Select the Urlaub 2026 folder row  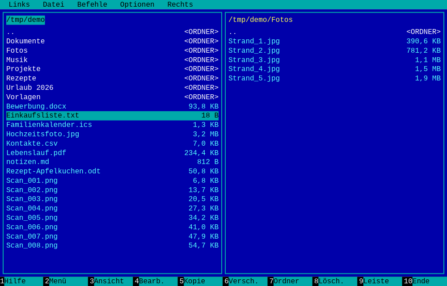coord(112,88)
